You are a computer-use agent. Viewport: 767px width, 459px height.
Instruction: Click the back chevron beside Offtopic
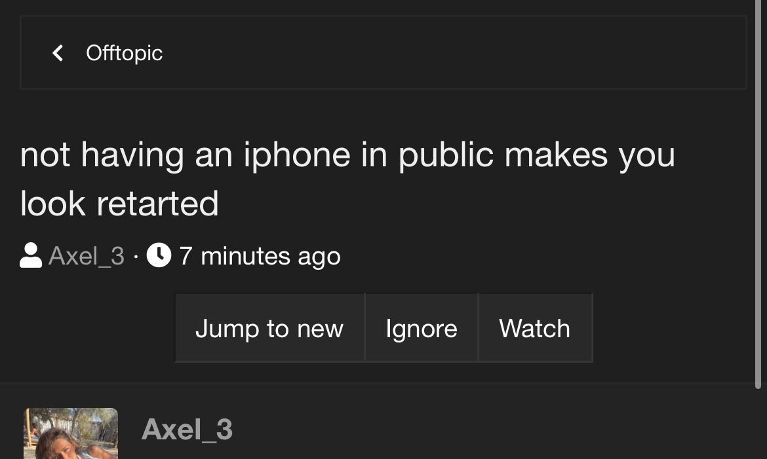pos(58,53)
